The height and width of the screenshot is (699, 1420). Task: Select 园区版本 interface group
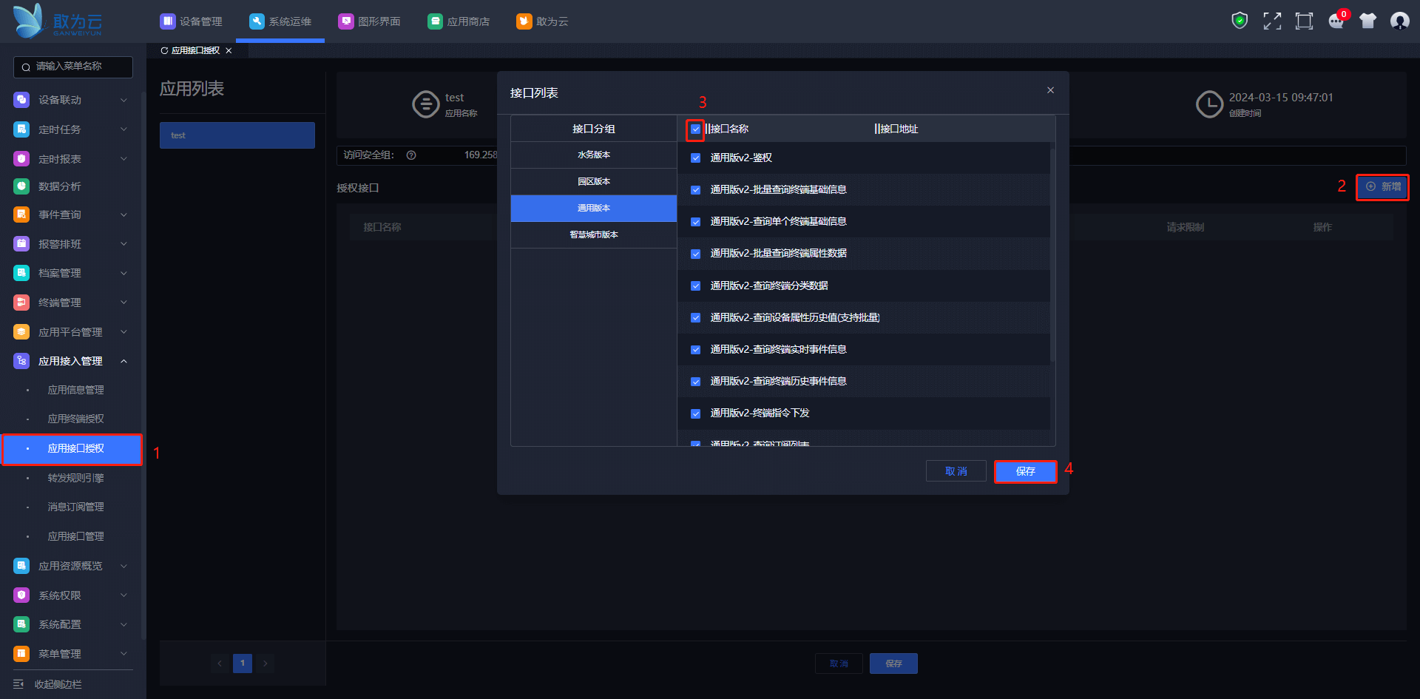(x=594, y=181)
